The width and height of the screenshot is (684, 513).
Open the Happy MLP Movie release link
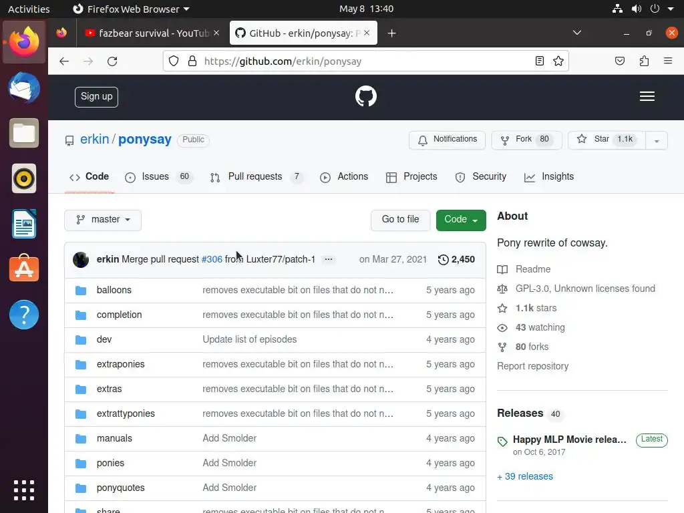point(569,440)
